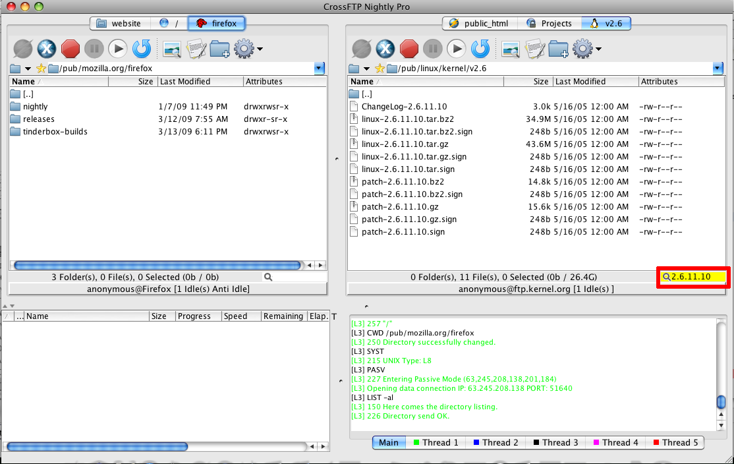
Task: Sort the v2.6 pane by Size column
Action: pos(528,82)
